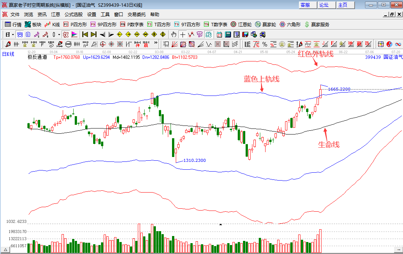
Task: Jump to last bar arrow icon
Action: pos(94,34)
